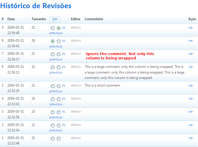The image size is (198, 147).
Task: Select left radio button for revision 9
Action: 53,28
